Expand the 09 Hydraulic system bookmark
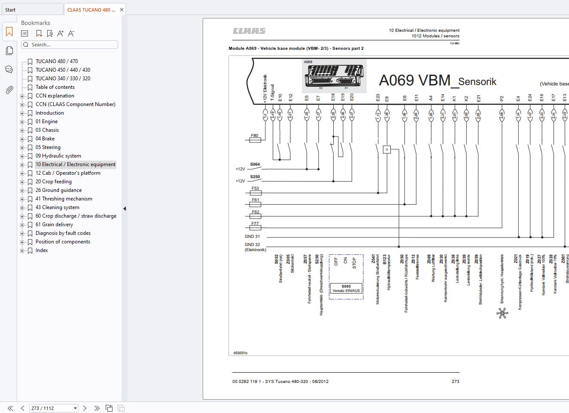This screenshot has height=413, width=569. click(x=22, y=156)
